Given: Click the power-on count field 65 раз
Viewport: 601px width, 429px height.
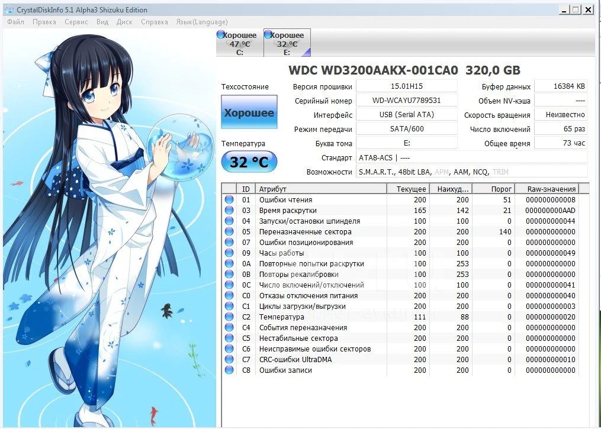Looking at the screenshot, I should tap(561, 129).
